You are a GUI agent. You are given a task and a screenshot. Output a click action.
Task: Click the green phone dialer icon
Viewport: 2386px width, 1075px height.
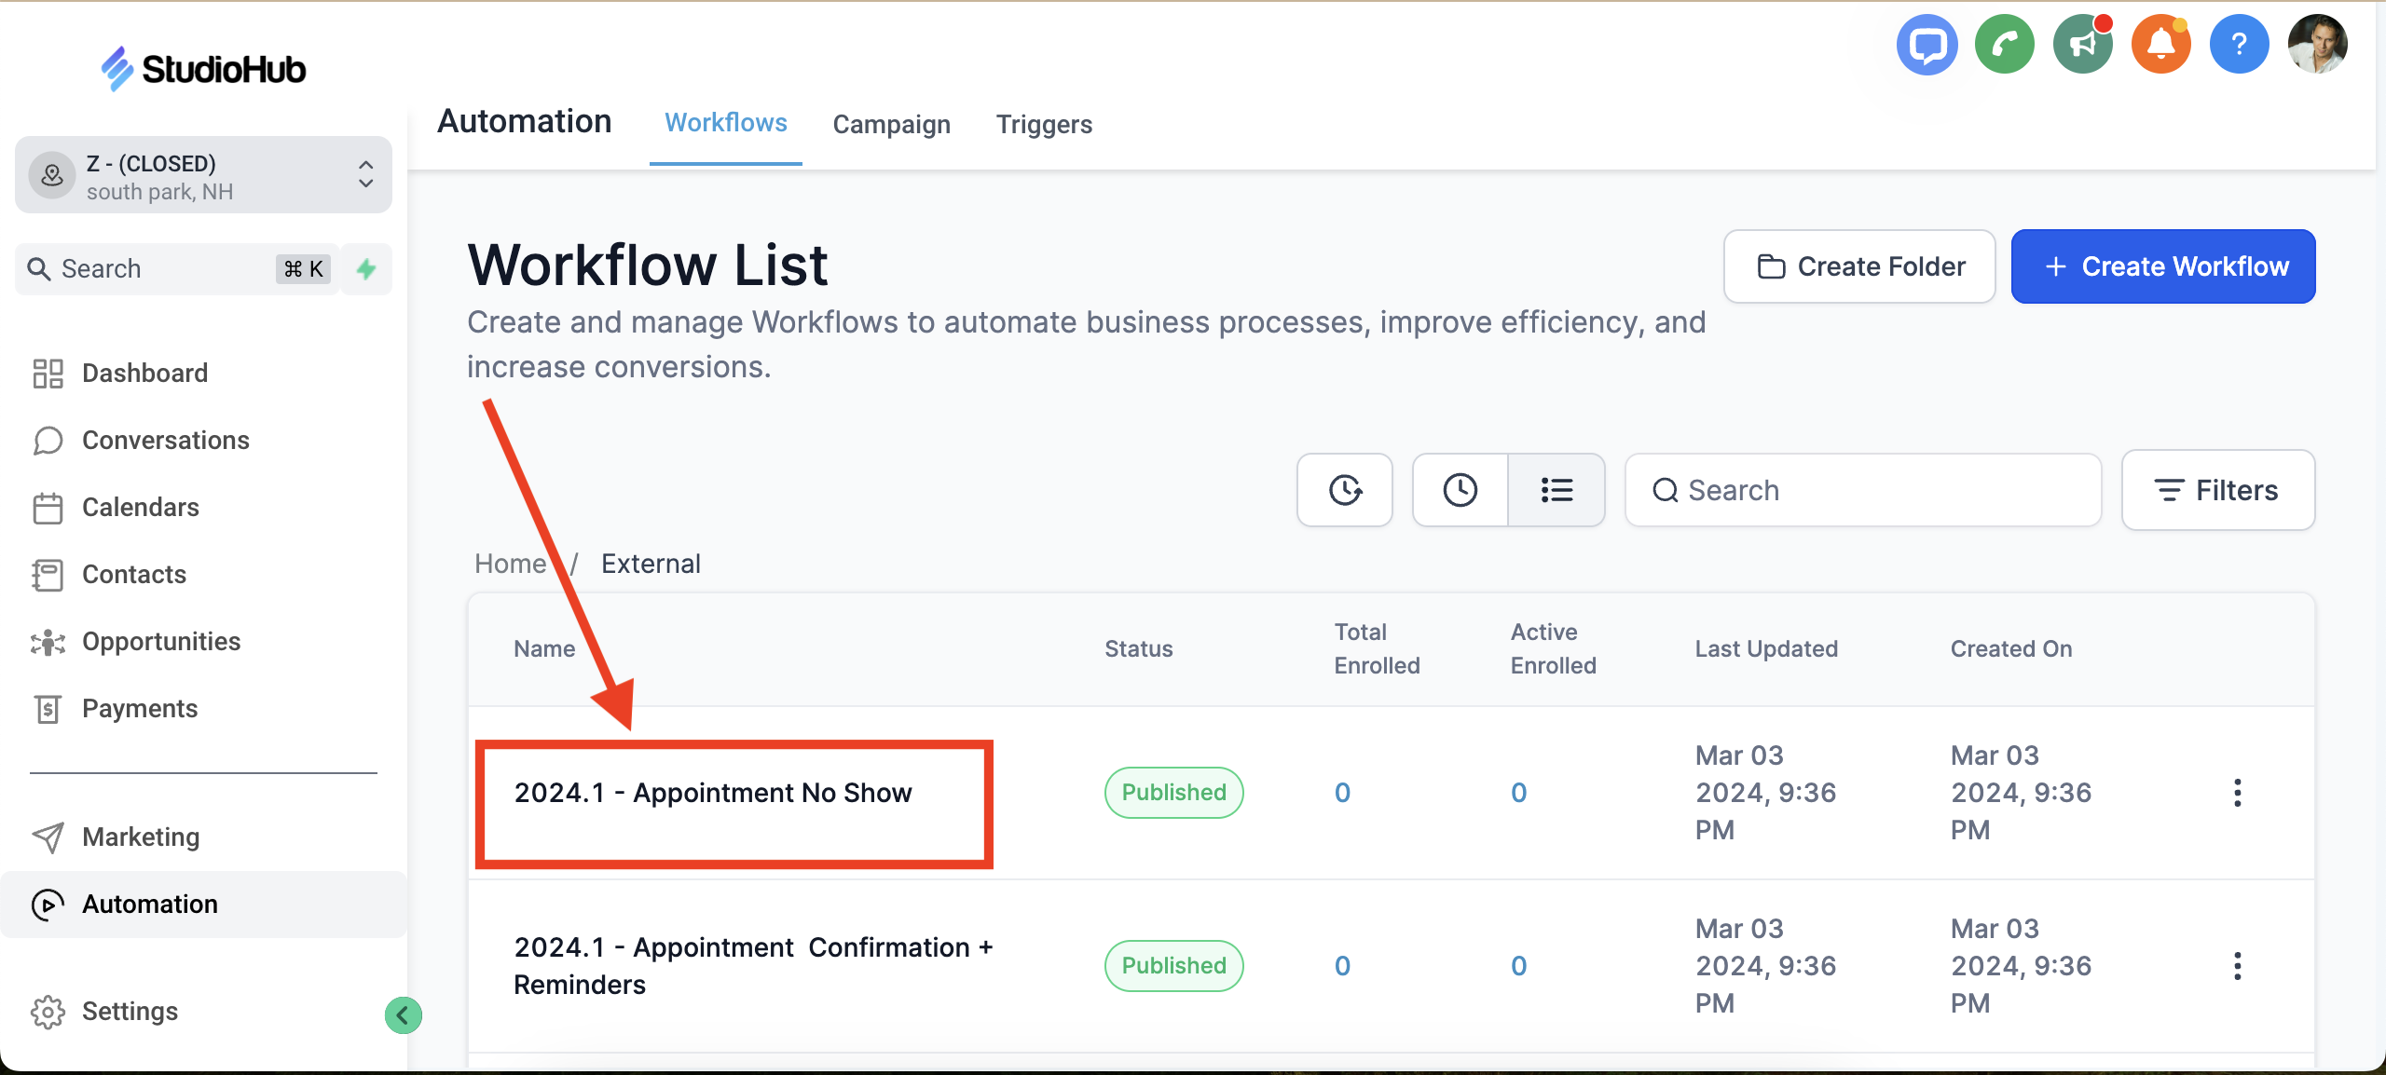coord(2004,44)
